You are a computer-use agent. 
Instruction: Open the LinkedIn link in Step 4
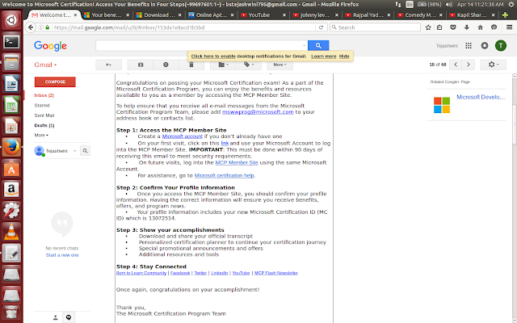(x=220, y=273)
